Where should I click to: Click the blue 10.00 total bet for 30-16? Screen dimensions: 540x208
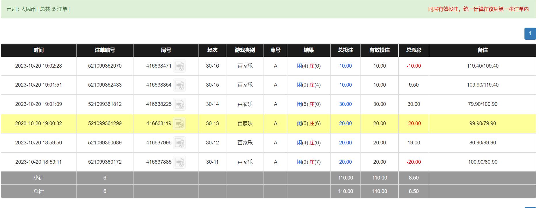click(x=346, y=66)
